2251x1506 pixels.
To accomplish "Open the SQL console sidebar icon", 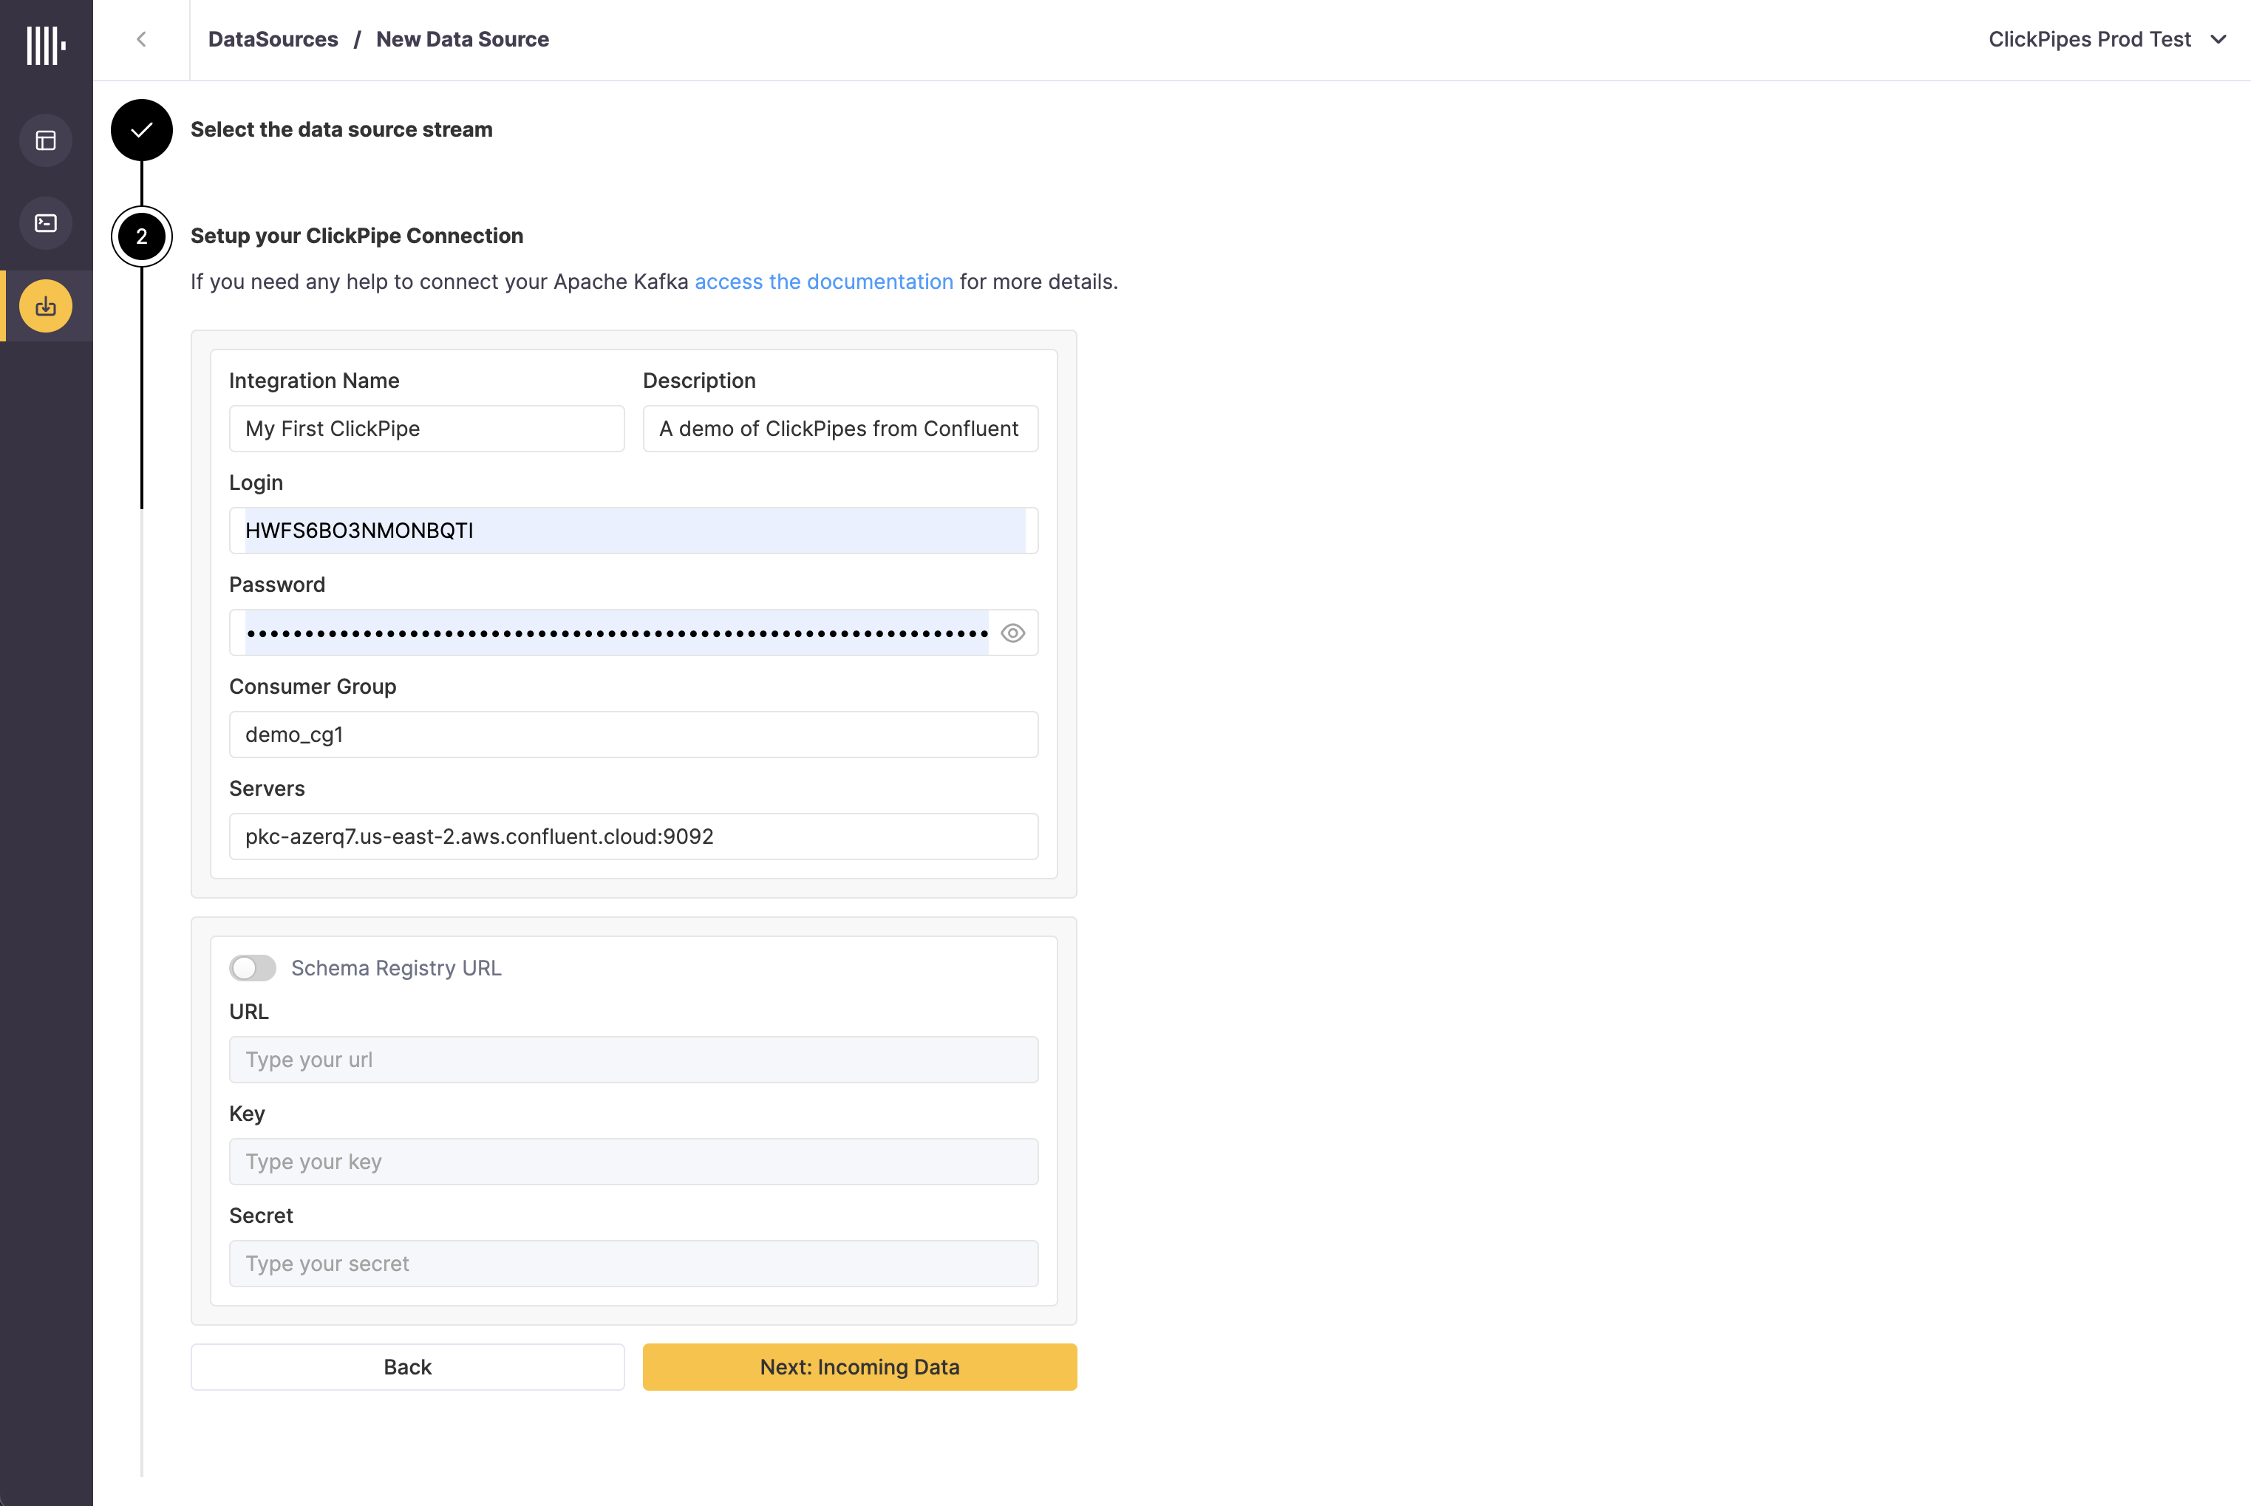I will coord(46,223).
